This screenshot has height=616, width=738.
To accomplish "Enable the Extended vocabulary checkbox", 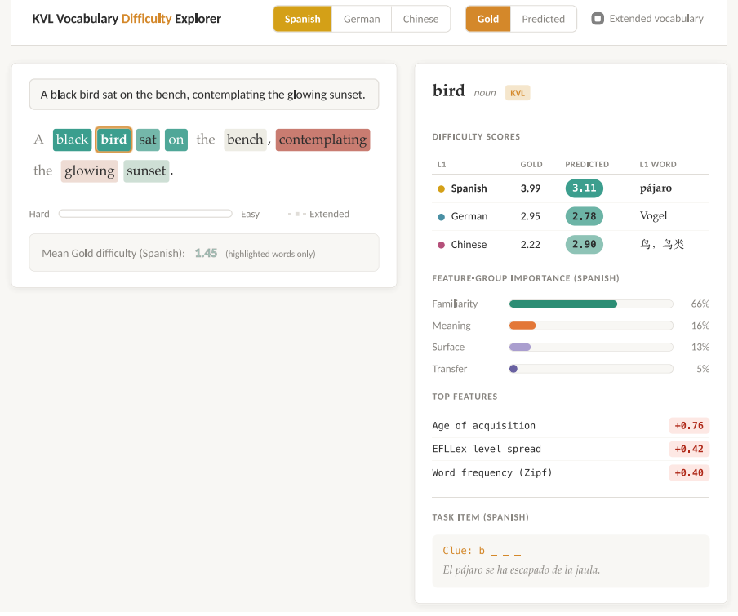I will (x=598, y=19).
